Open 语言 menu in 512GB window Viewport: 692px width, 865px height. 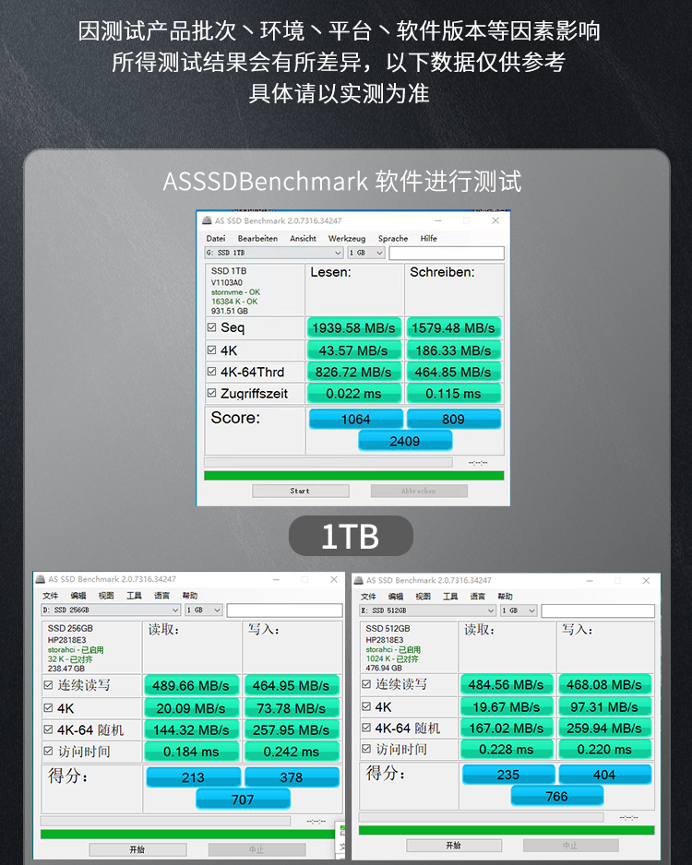[x=478, y=597]
